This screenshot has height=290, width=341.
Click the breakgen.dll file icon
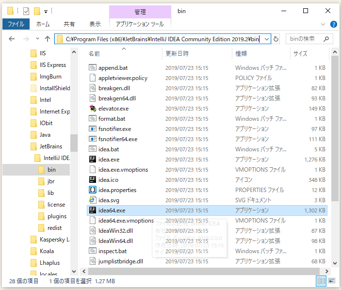click(x=93, y=88)
